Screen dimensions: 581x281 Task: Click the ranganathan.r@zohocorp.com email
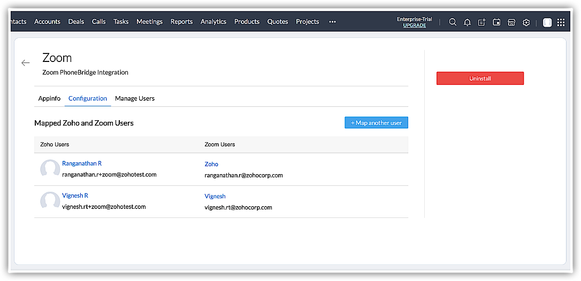coord(243,175)
